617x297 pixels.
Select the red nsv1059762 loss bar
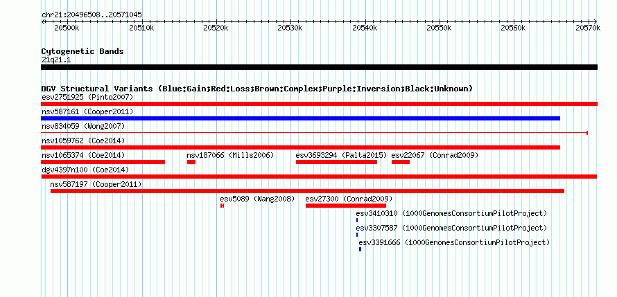300,147
